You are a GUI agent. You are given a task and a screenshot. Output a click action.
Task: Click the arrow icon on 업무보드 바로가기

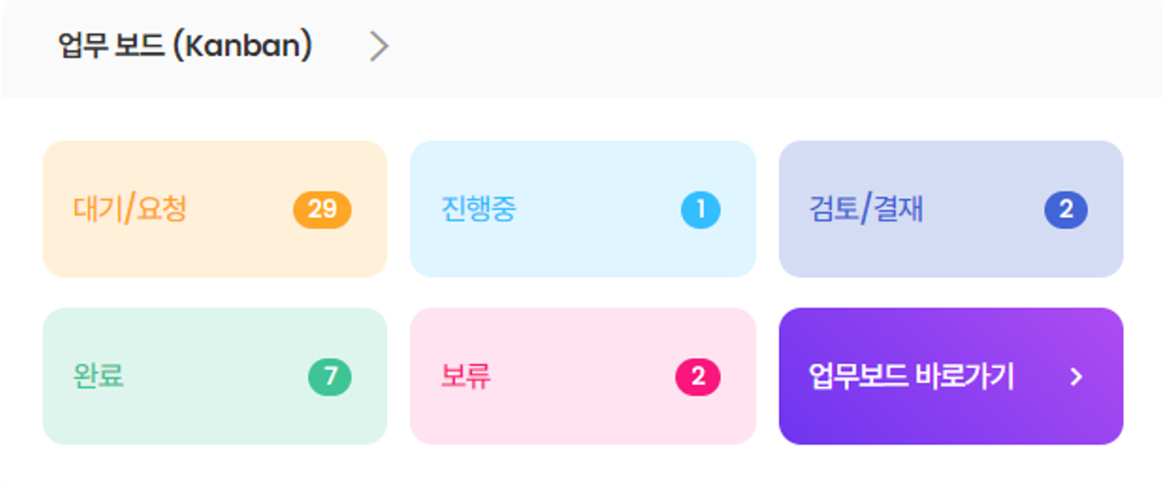pyautogui.click(x=1076, y=377)
